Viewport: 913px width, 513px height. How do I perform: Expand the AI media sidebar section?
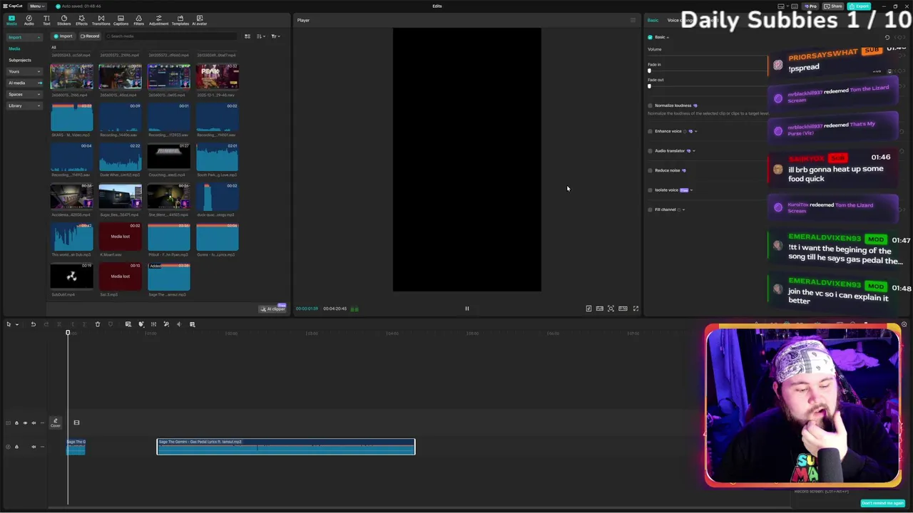coord(25,83)
